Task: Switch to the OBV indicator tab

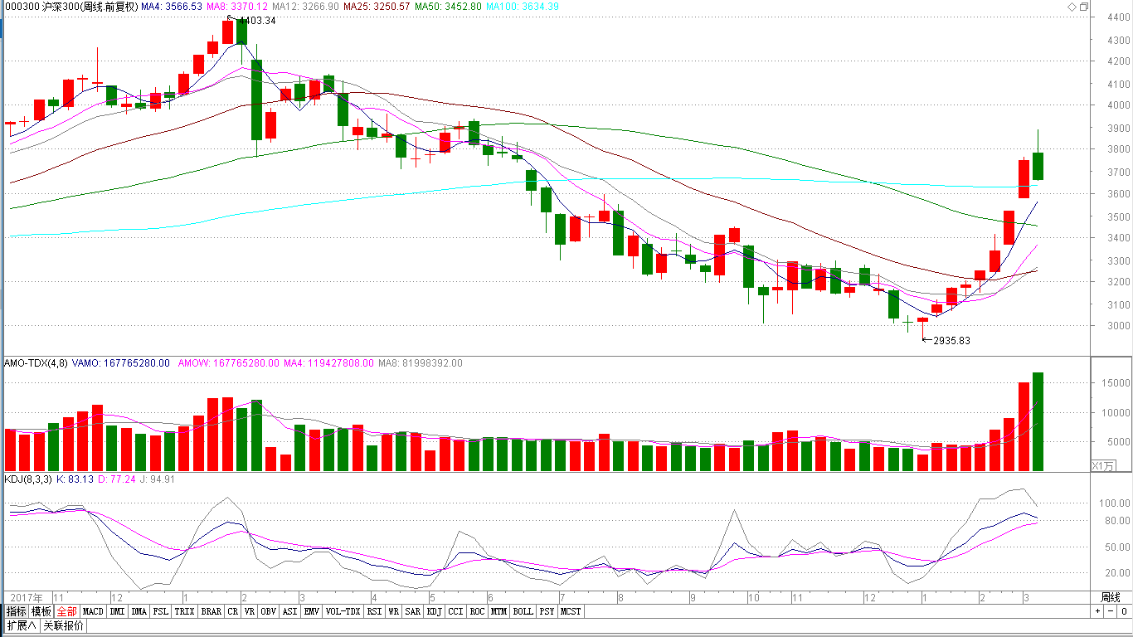Action: (x=268, y=611)
